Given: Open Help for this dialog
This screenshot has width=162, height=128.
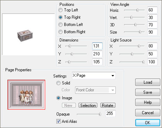Looking at the screenshot, I should point(148,102).
